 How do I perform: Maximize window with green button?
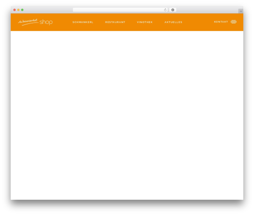tap(22, 10)
